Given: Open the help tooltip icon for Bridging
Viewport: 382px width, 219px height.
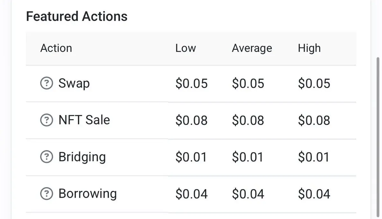Looking at the screenshot, I should (46, 157).
